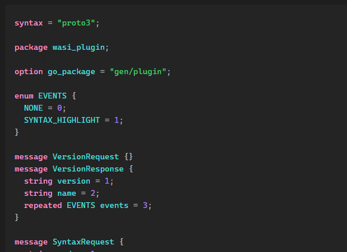Image resolution: width=347 pixels, height=252 pixels.
Task: Click the number 3 in events field
Action: click(x=145, y=206)
